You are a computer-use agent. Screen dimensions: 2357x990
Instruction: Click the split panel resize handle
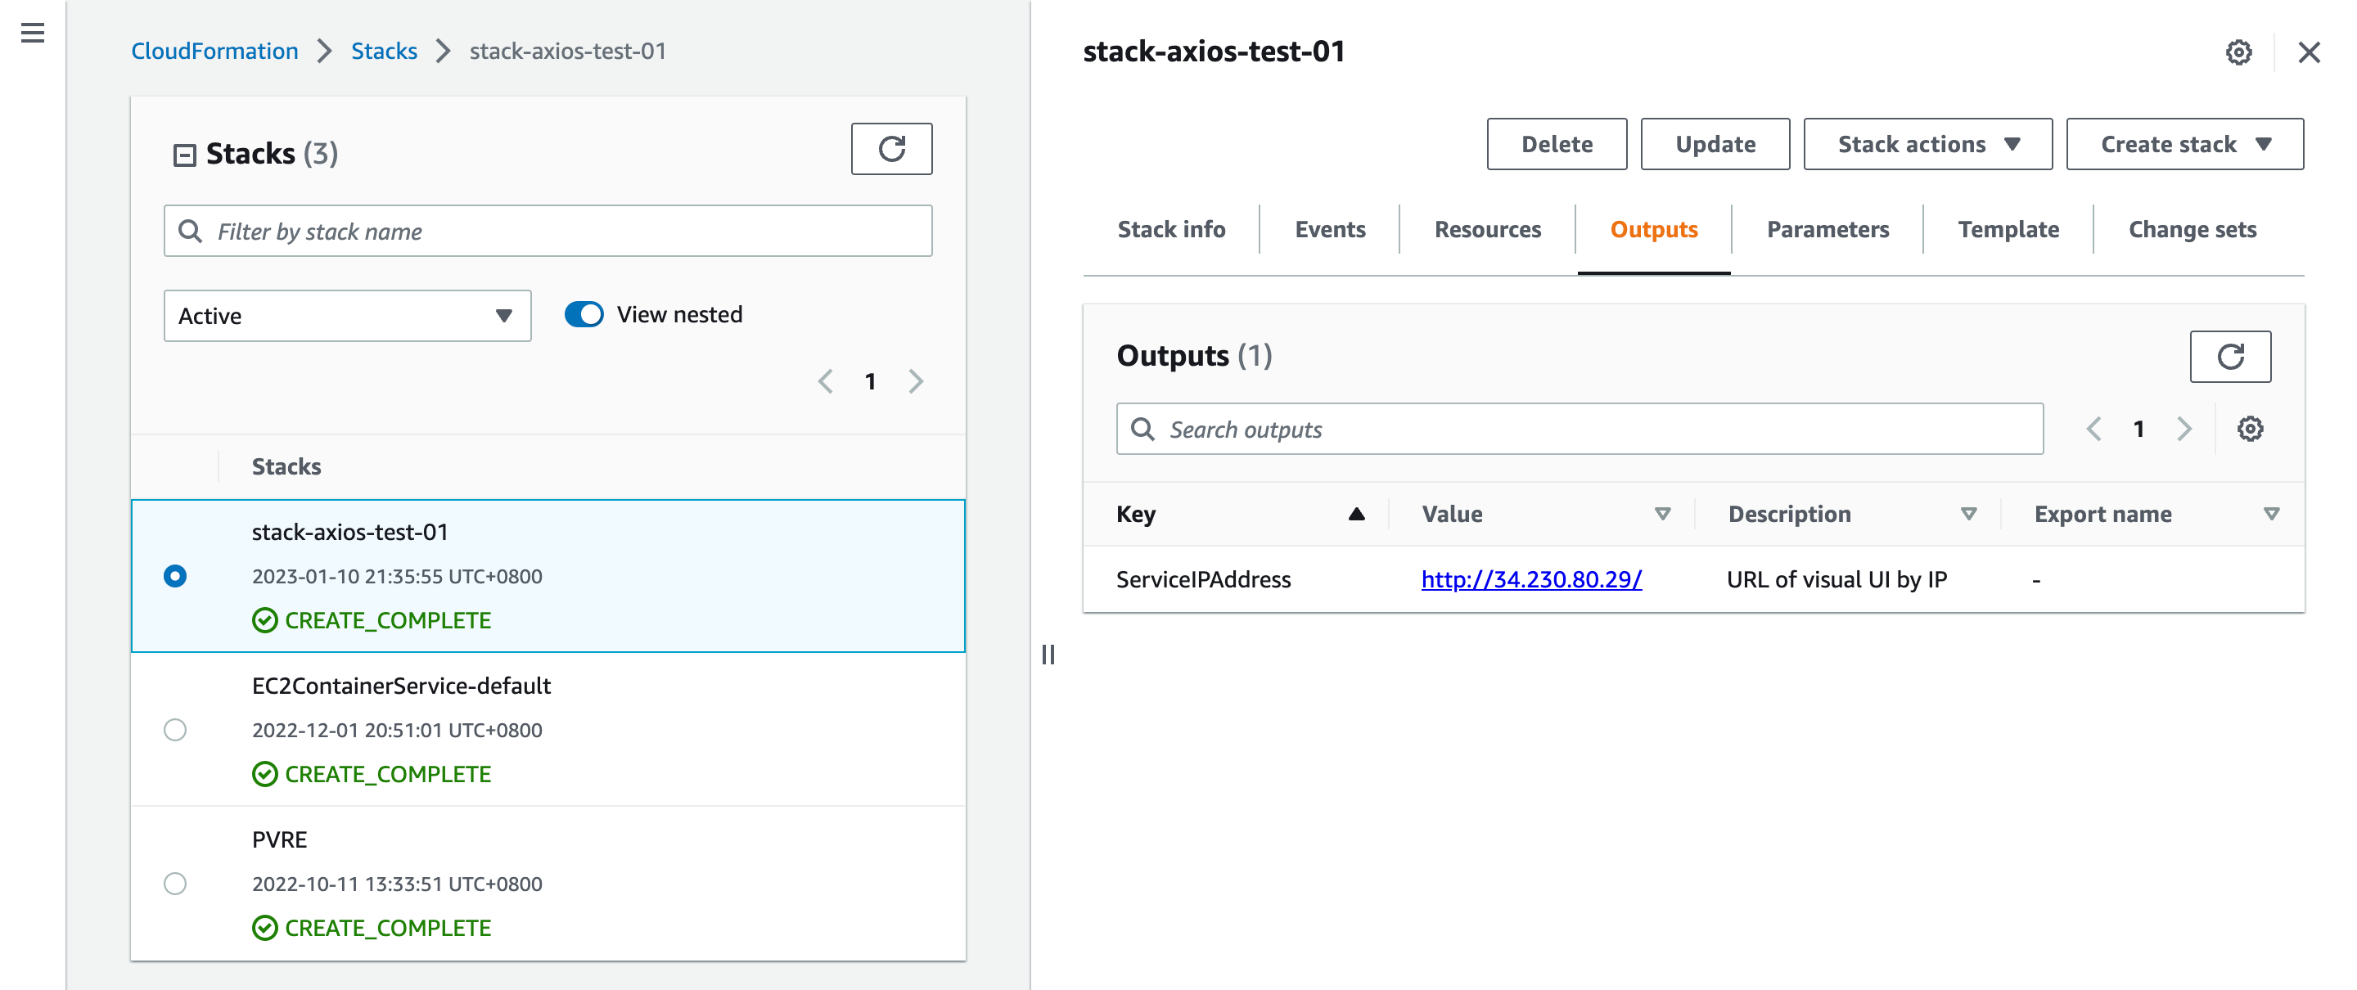[x=1048, y=655]
